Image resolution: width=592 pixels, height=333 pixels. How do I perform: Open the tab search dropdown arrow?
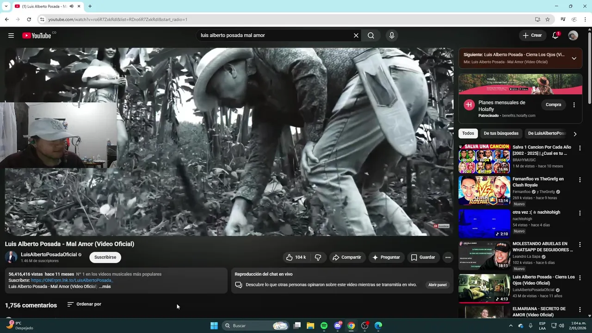tap(6, 6)
